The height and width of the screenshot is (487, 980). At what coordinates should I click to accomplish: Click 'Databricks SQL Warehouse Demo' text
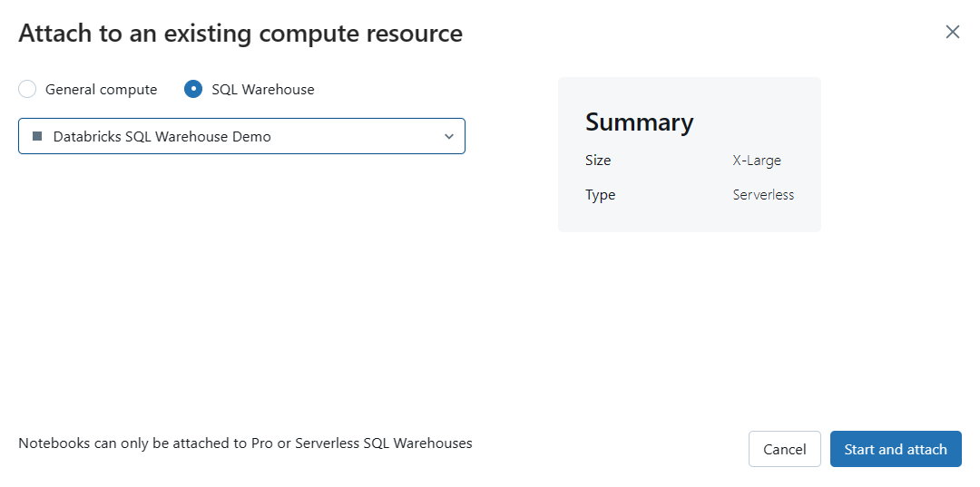point(162,137)
